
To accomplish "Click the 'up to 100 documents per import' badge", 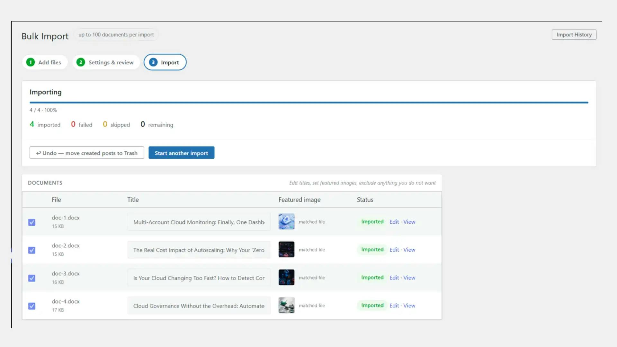I will coord(116,35).
